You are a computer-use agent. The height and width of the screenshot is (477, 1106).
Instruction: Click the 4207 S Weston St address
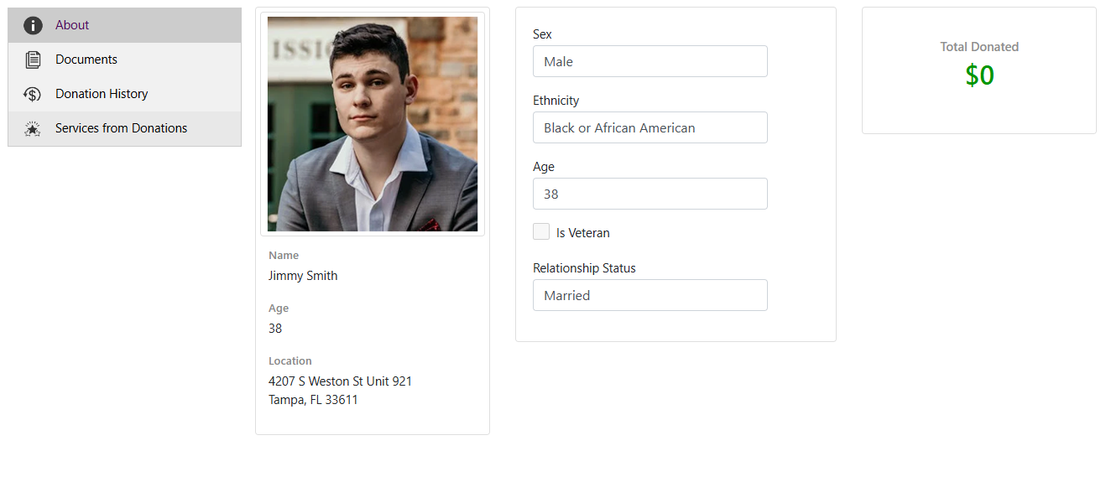click(340, 381)
